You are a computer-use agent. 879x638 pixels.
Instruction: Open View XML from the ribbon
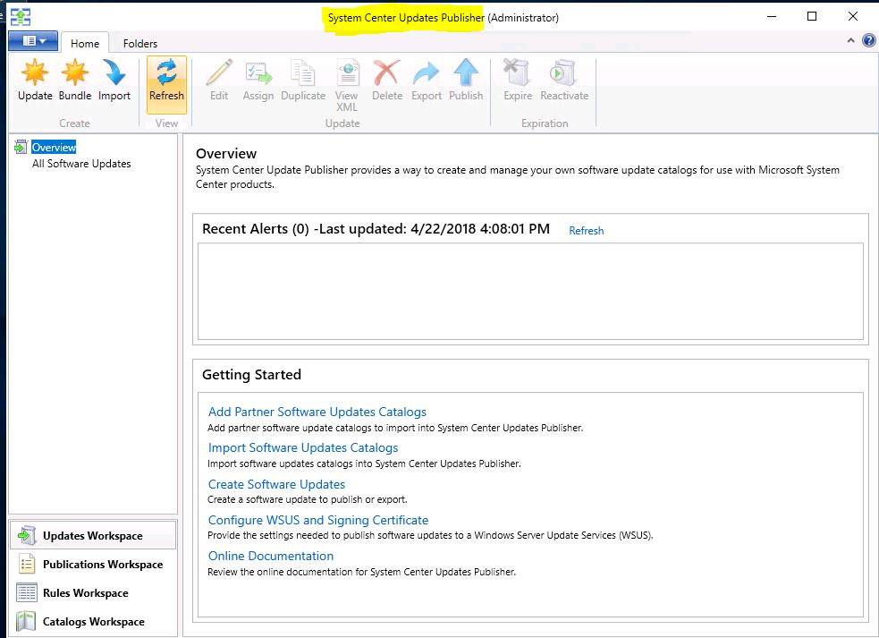347,85
